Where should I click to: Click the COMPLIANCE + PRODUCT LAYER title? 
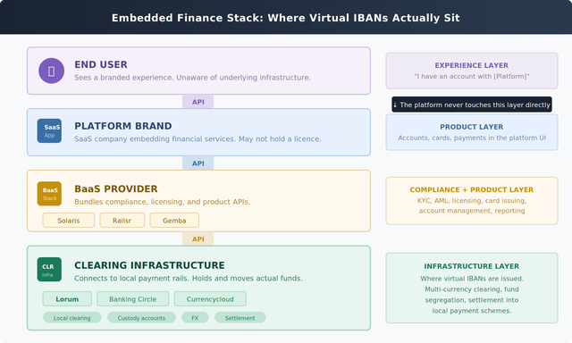(x=472, y=189)
